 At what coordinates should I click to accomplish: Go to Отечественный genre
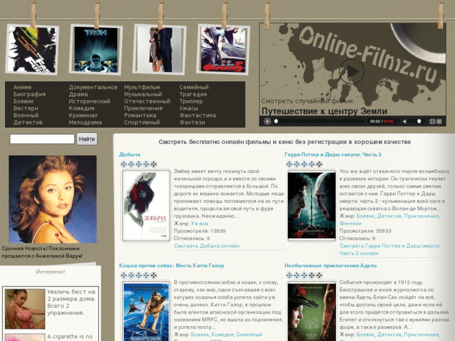tap(147, 101)
